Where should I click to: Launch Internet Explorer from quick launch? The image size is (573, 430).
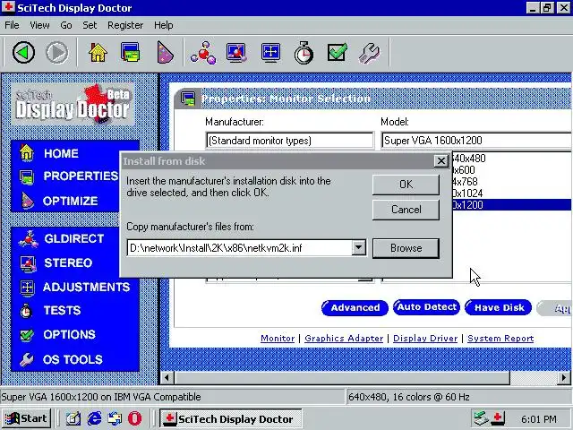pos(94,418)
